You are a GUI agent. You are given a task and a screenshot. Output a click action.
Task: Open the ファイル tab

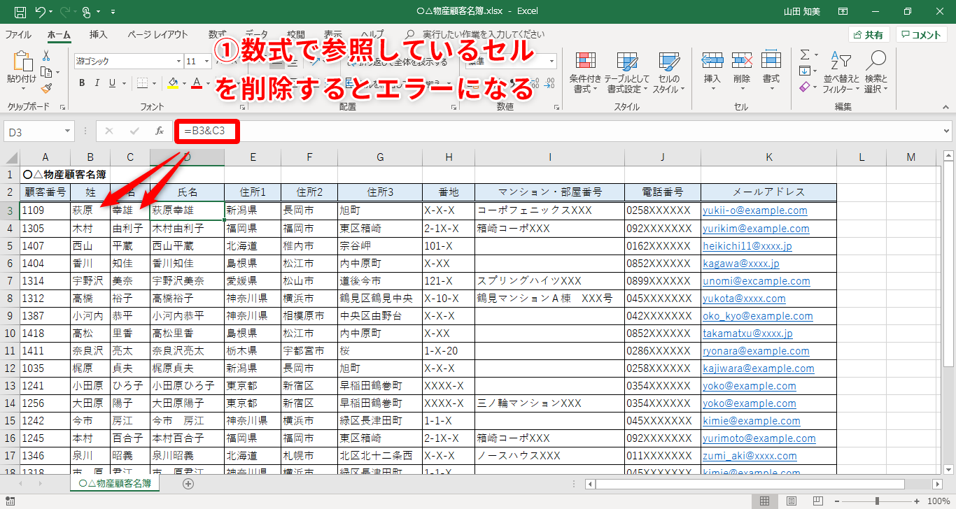pyautogui.click(x=18, y=34)
